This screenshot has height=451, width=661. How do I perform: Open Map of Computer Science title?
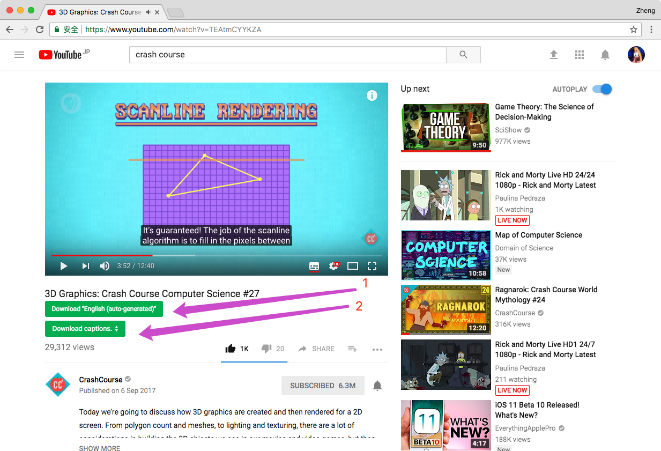538,235
